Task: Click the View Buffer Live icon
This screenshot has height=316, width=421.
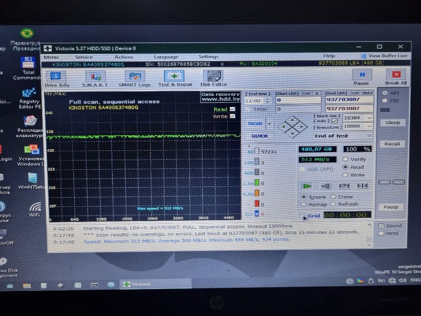Action: click(x=364, y=56)
